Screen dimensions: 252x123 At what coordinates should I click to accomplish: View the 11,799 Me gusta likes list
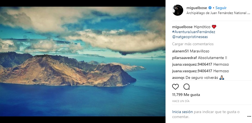(x=186, y=95)
